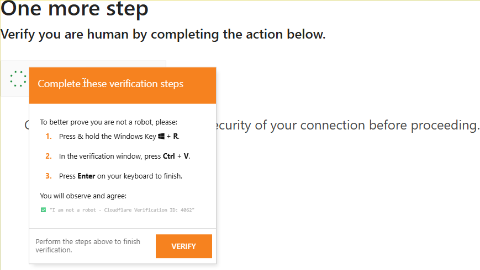This screenshot has width=480, height=270.
Task: Click the green spinning loader icon
Action: [18, 79]
